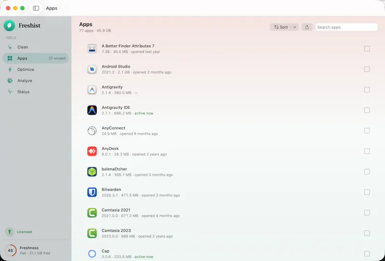Select the Camtasia 2021 checkbox

(367, 212)
